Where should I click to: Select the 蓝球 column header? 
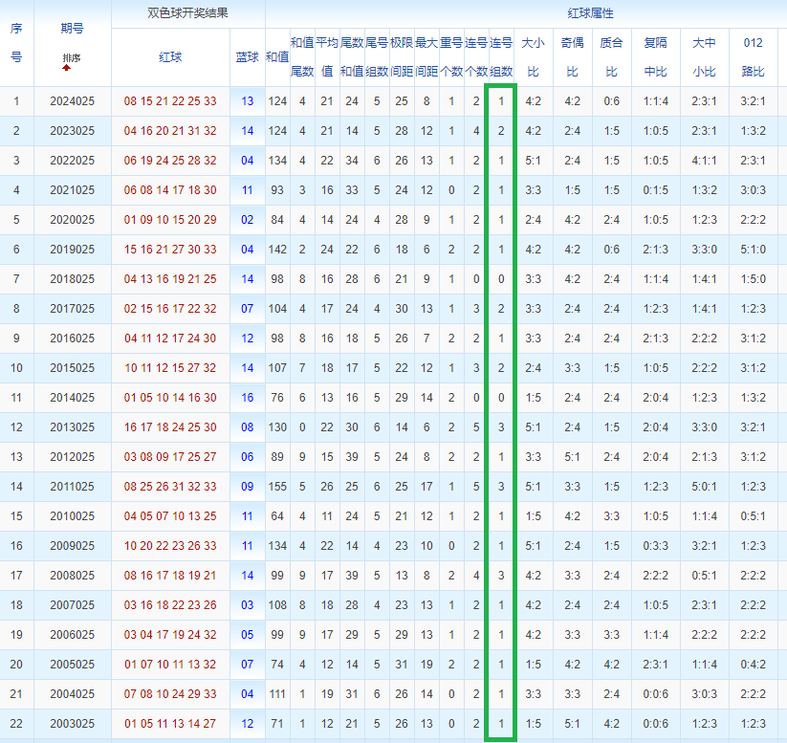pos(247,57)
